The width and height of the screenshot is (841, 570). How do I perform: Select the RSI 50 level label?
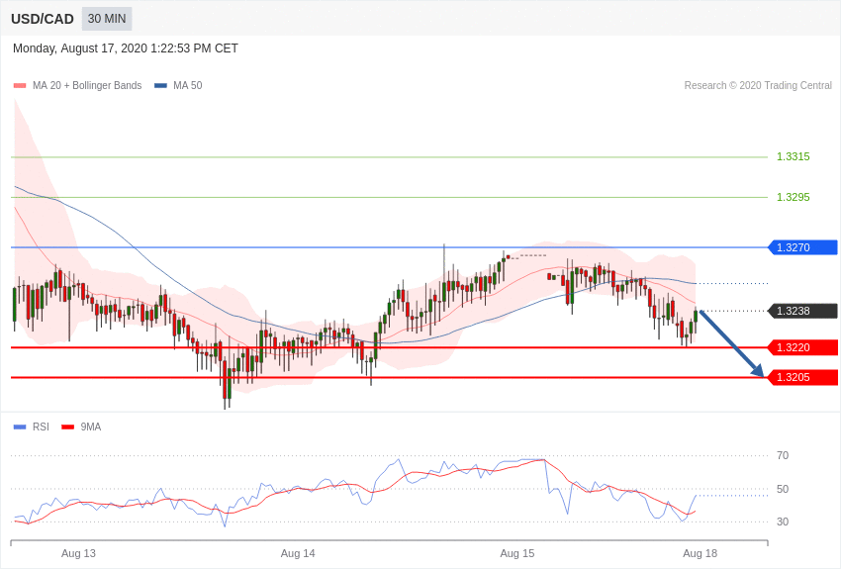tap(783, 489)
